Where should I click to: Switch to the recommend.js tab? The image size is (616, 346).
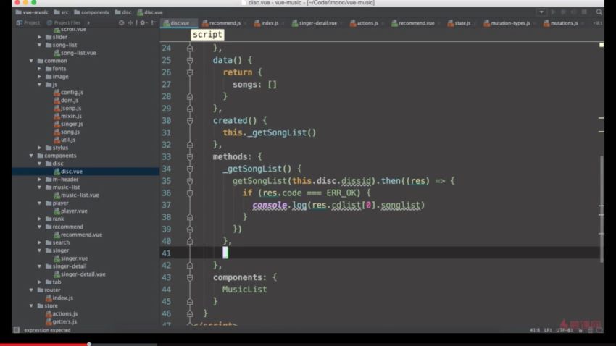224,23
